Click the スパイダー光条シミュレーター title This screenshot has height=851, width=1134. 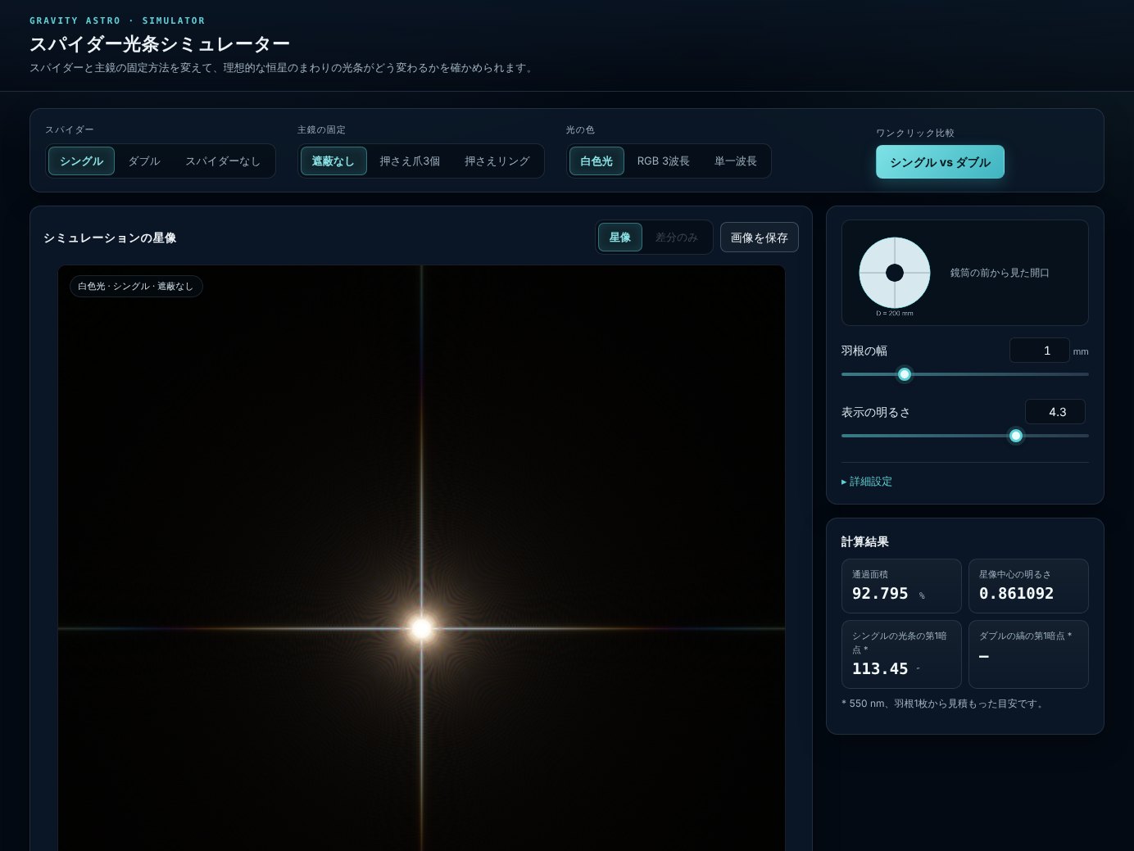tap(160, 43)
